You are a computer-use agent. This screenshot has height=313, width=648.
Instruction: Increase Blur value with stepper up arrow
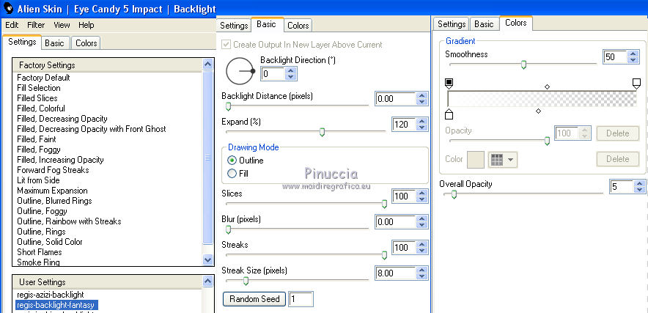421,219
